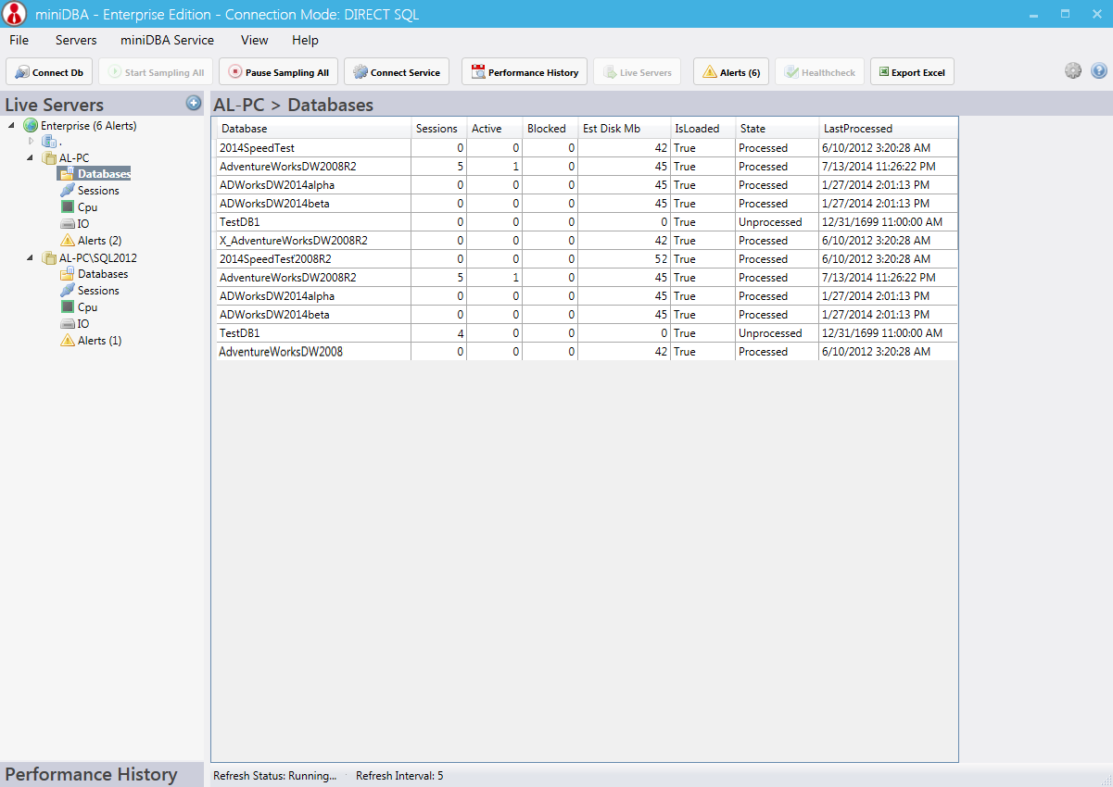
Task: Collapse the AL-PC\SQL2012 server node
Action: (x=31, y=258)
